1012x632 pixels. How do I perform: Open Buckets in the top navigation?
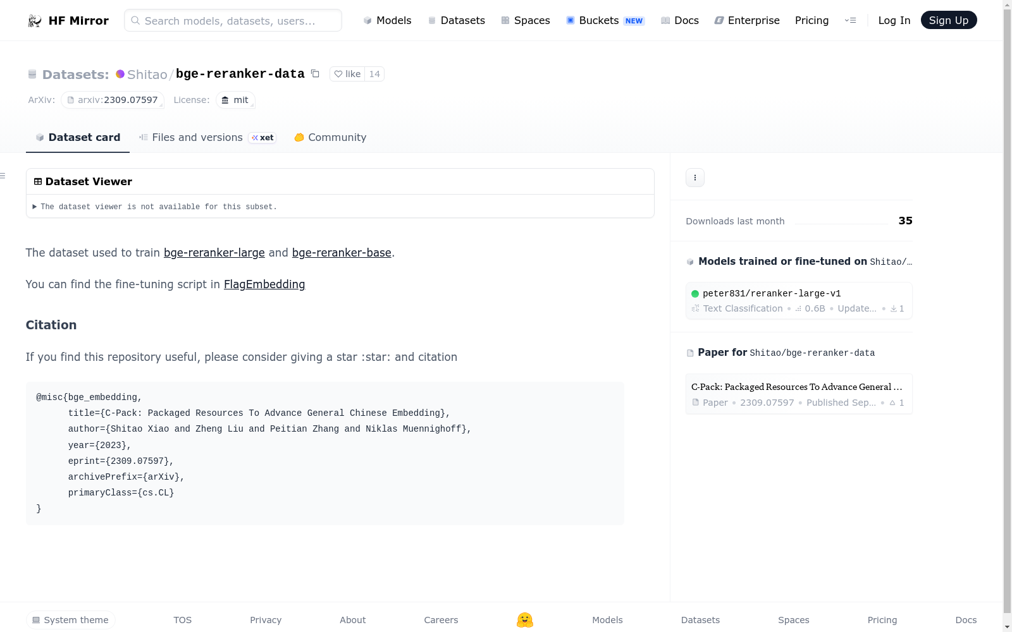[605, 20]
